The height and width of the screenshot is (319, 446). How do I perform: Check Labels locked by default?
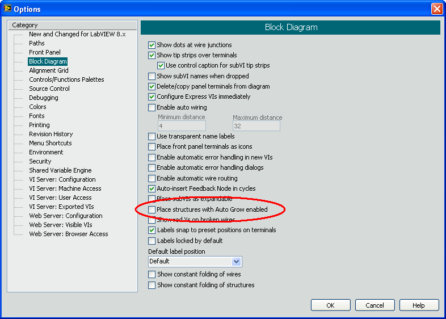pos(152,241)
